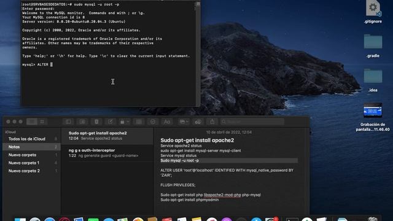Viewport: 393px width, 221px height.
Task: Open the photos/media dropdown in Notes
Action: (184, 122)
